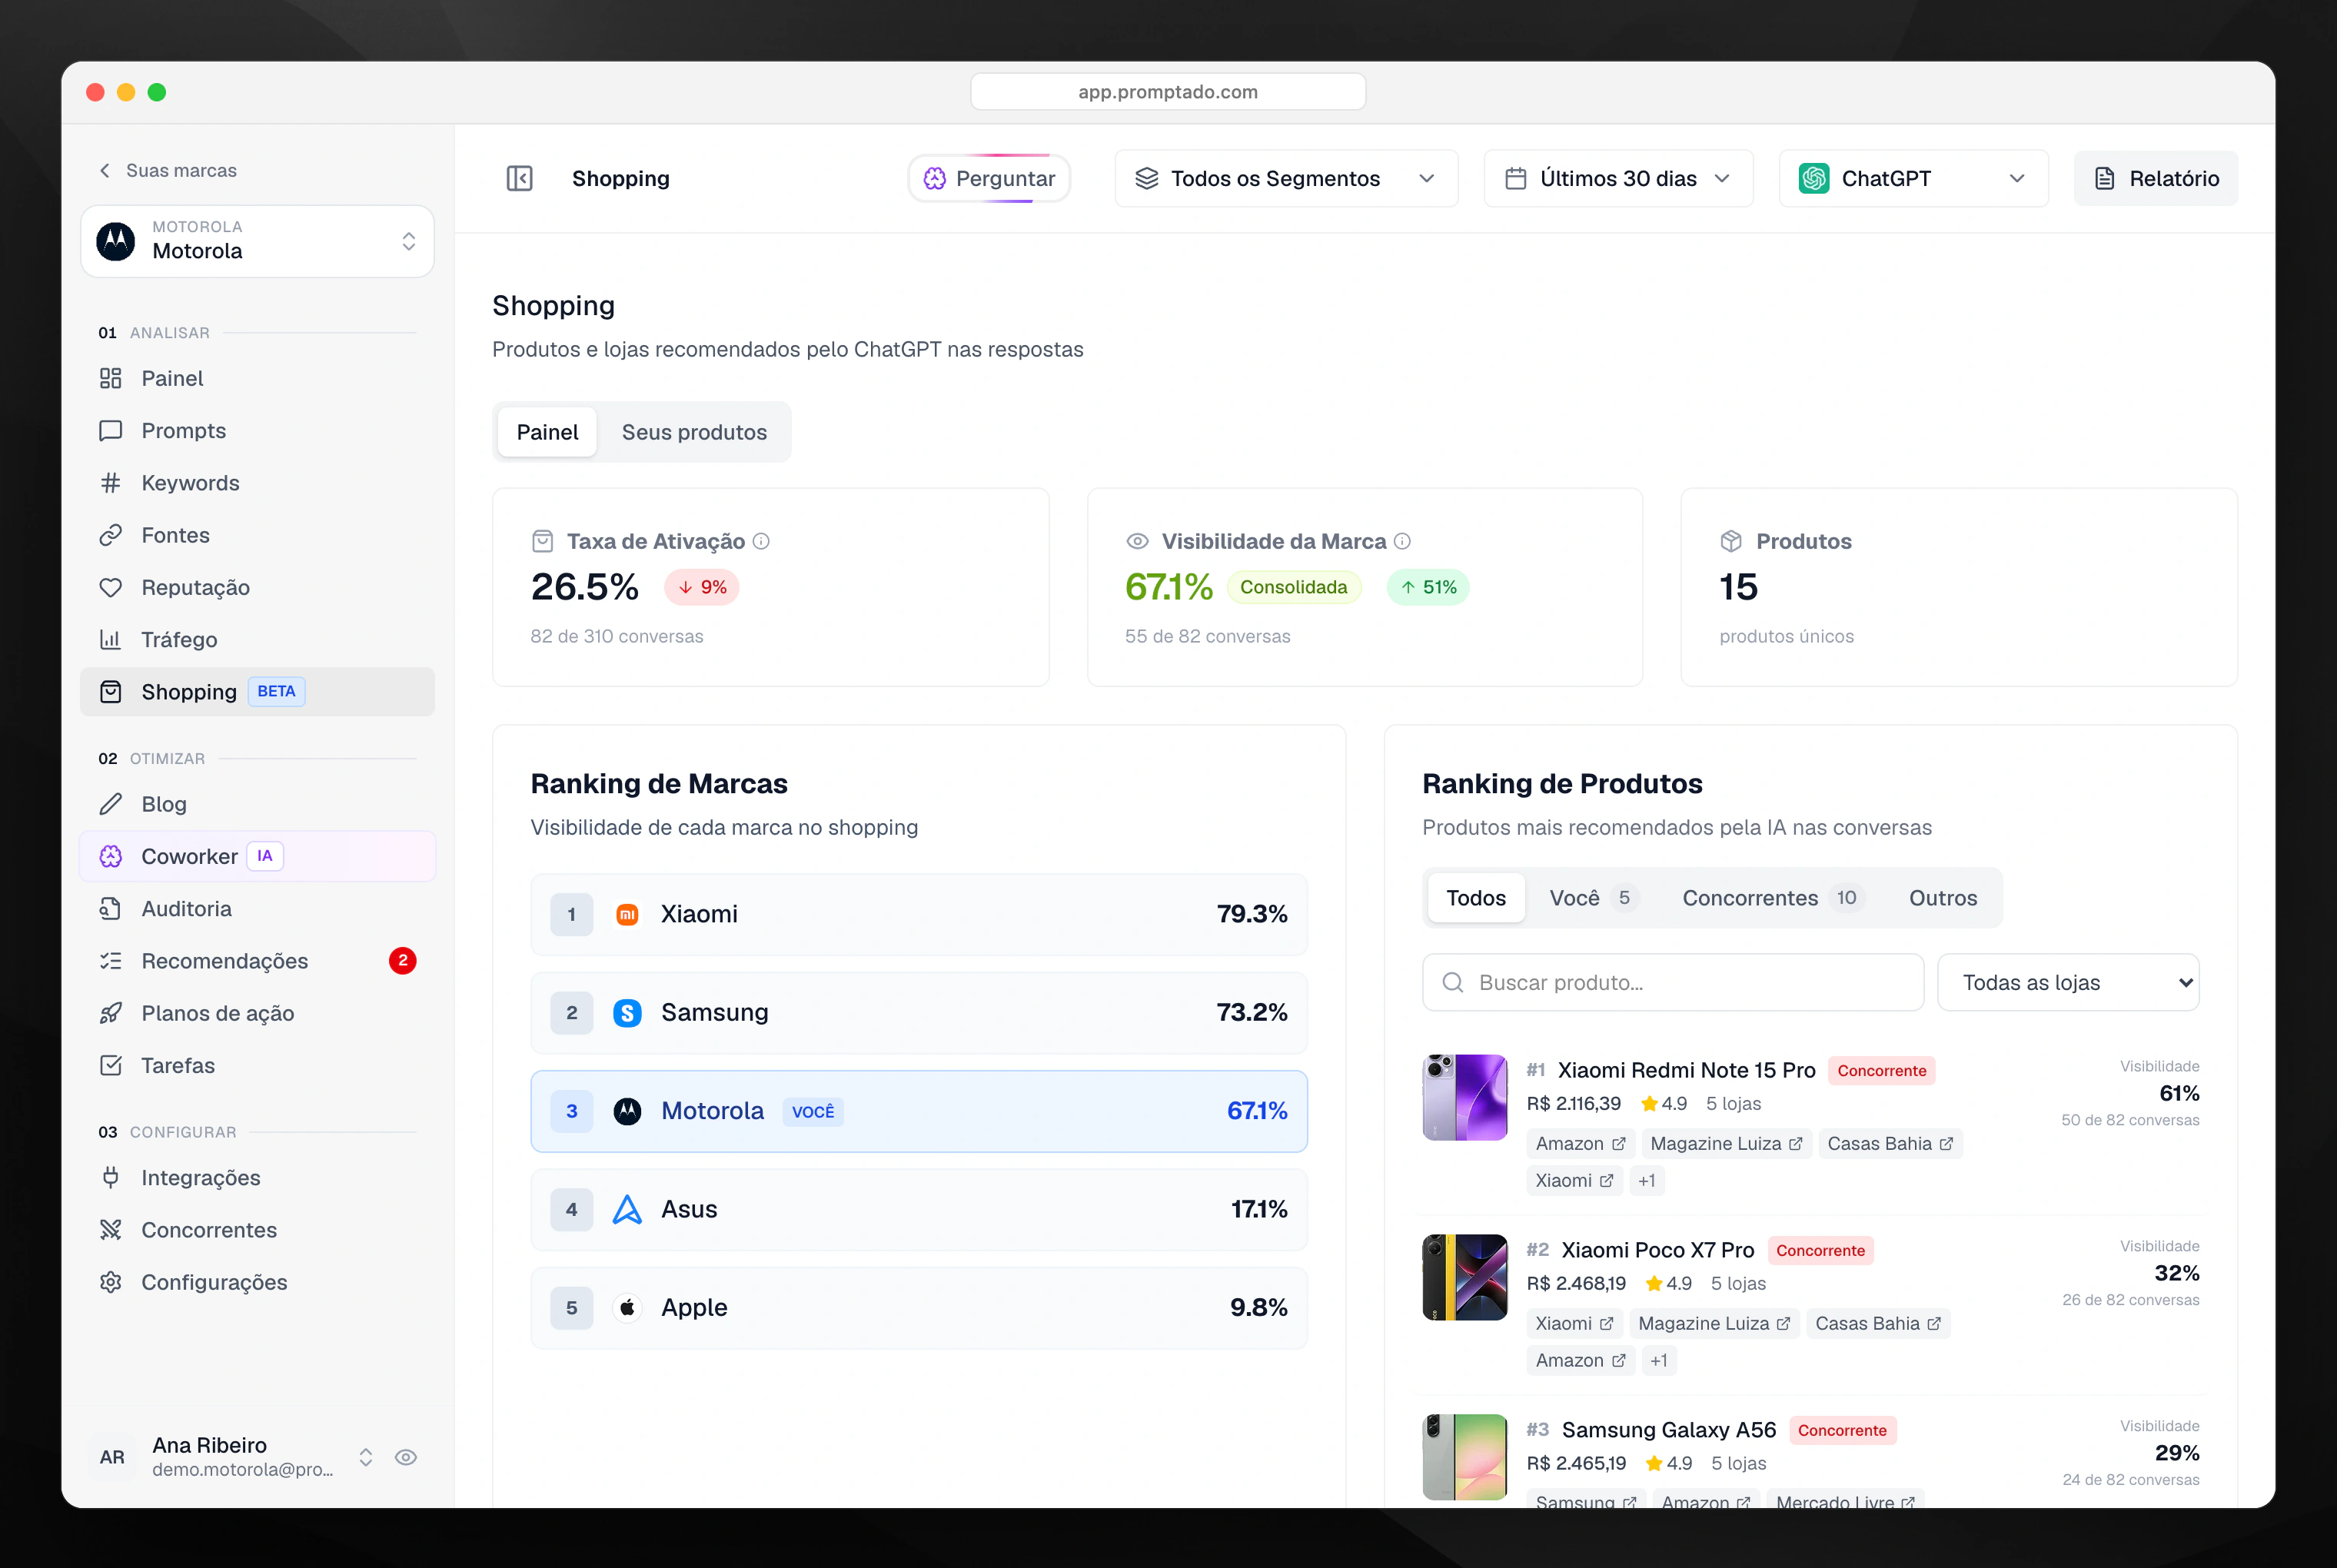Image resolution: width=2337 pixels, height=1568 pixels.
Task: Click info icon beside Visibilidade da Marca
Action: tap(1402, 541)
